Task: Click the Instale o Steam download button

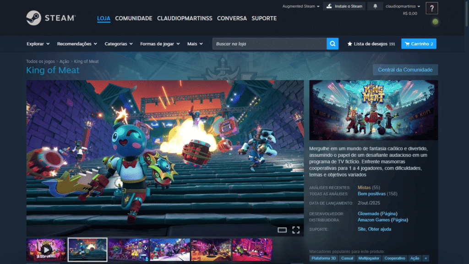Action: tap(343, 6)
